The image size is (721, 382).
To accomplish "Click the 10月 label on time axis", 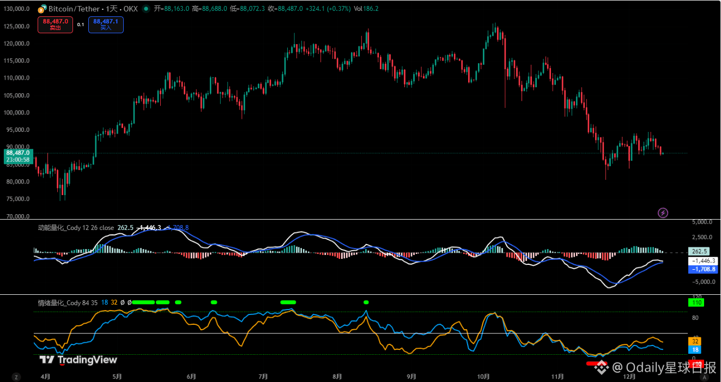I will point(483,377).
